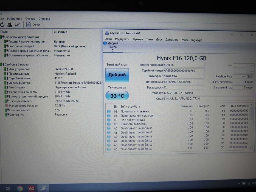Open CrystalDiskInfo icon in the taskbar
The width and height of the screenshot is (256, 192).
[x=43, y=188]
